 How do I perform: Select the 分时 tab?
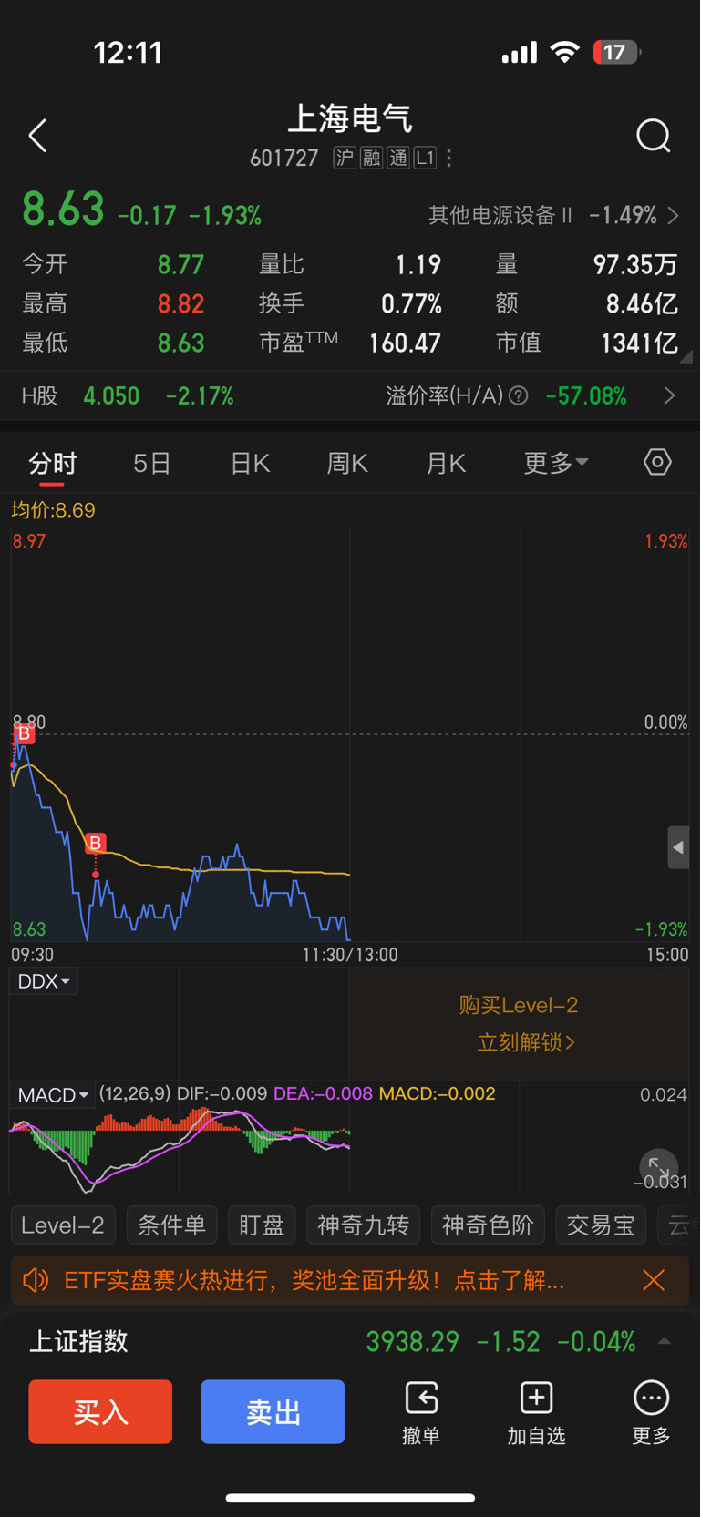52,464
